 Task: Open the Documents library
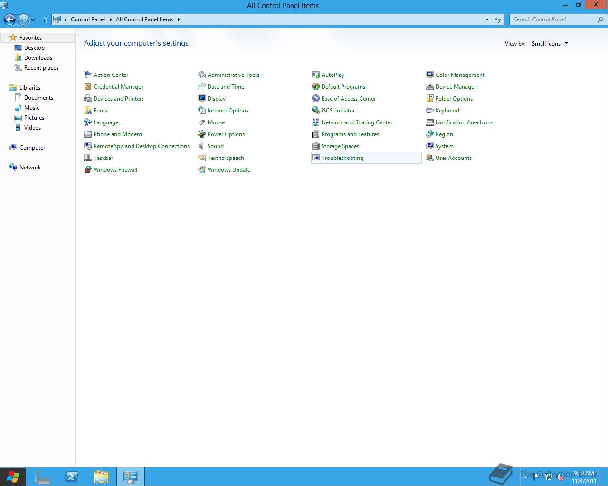point(38,97)
